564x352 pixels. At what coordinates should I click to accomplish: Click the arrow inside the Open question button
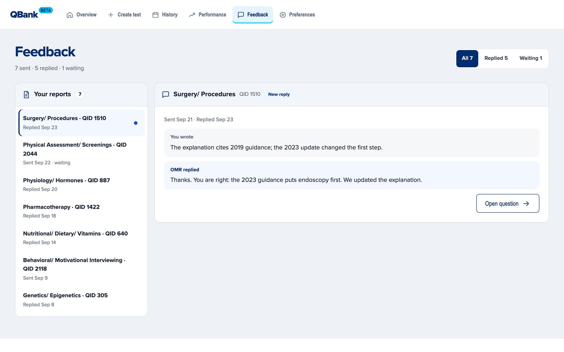pos(526,203)
